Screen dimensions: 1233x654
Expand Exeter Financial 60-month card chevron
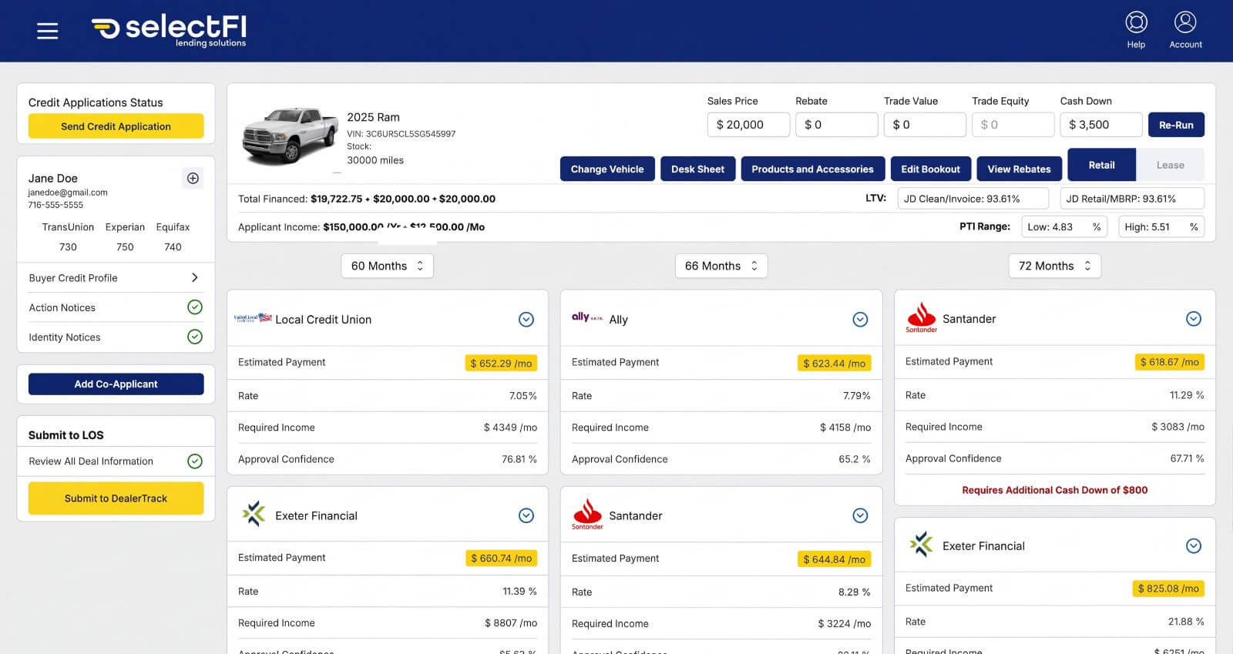[x=526, y=515]
